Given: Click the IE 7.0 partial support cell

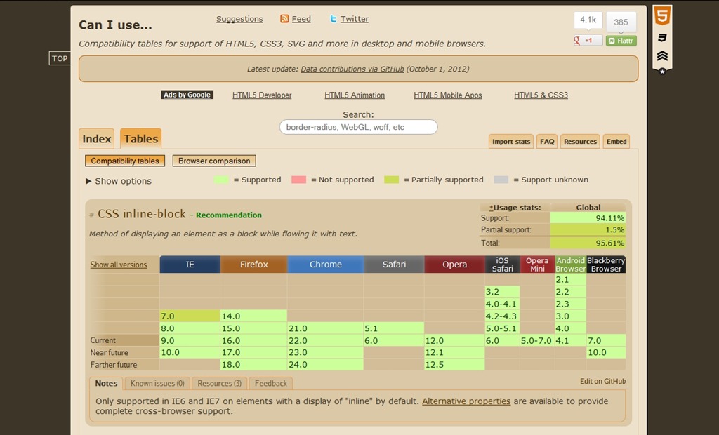Looking at the screenshot, I should click(190, 316).
